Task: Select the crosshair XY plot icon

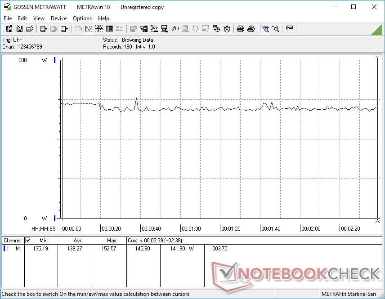Action: coord(99,29)
